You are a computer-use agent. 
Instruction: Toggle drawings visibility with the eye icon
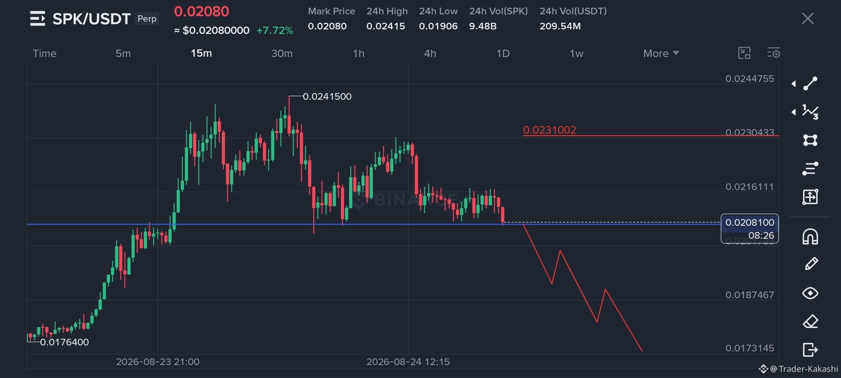[x=810, y=293]
